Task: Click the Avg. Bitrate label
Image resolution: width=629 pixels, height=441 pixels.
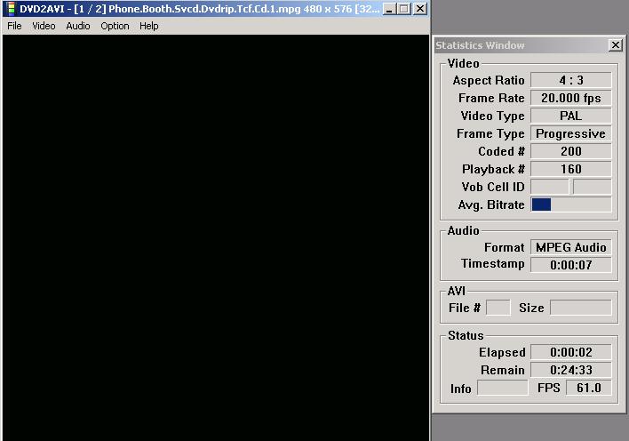Action: (491, 204)
